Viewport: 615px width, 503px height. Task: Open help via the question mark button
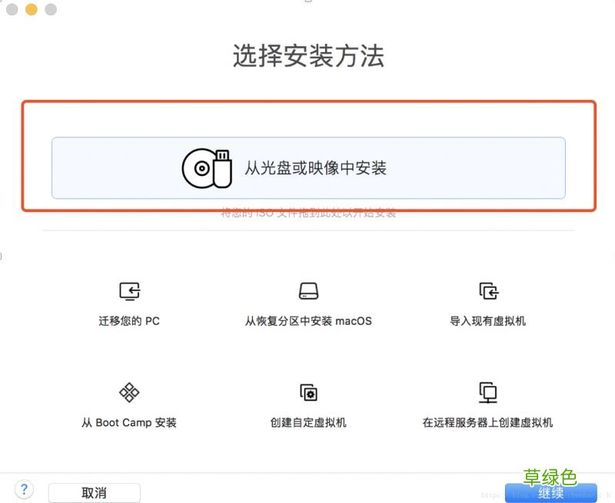pyautogui.click(x=24, y=489)
